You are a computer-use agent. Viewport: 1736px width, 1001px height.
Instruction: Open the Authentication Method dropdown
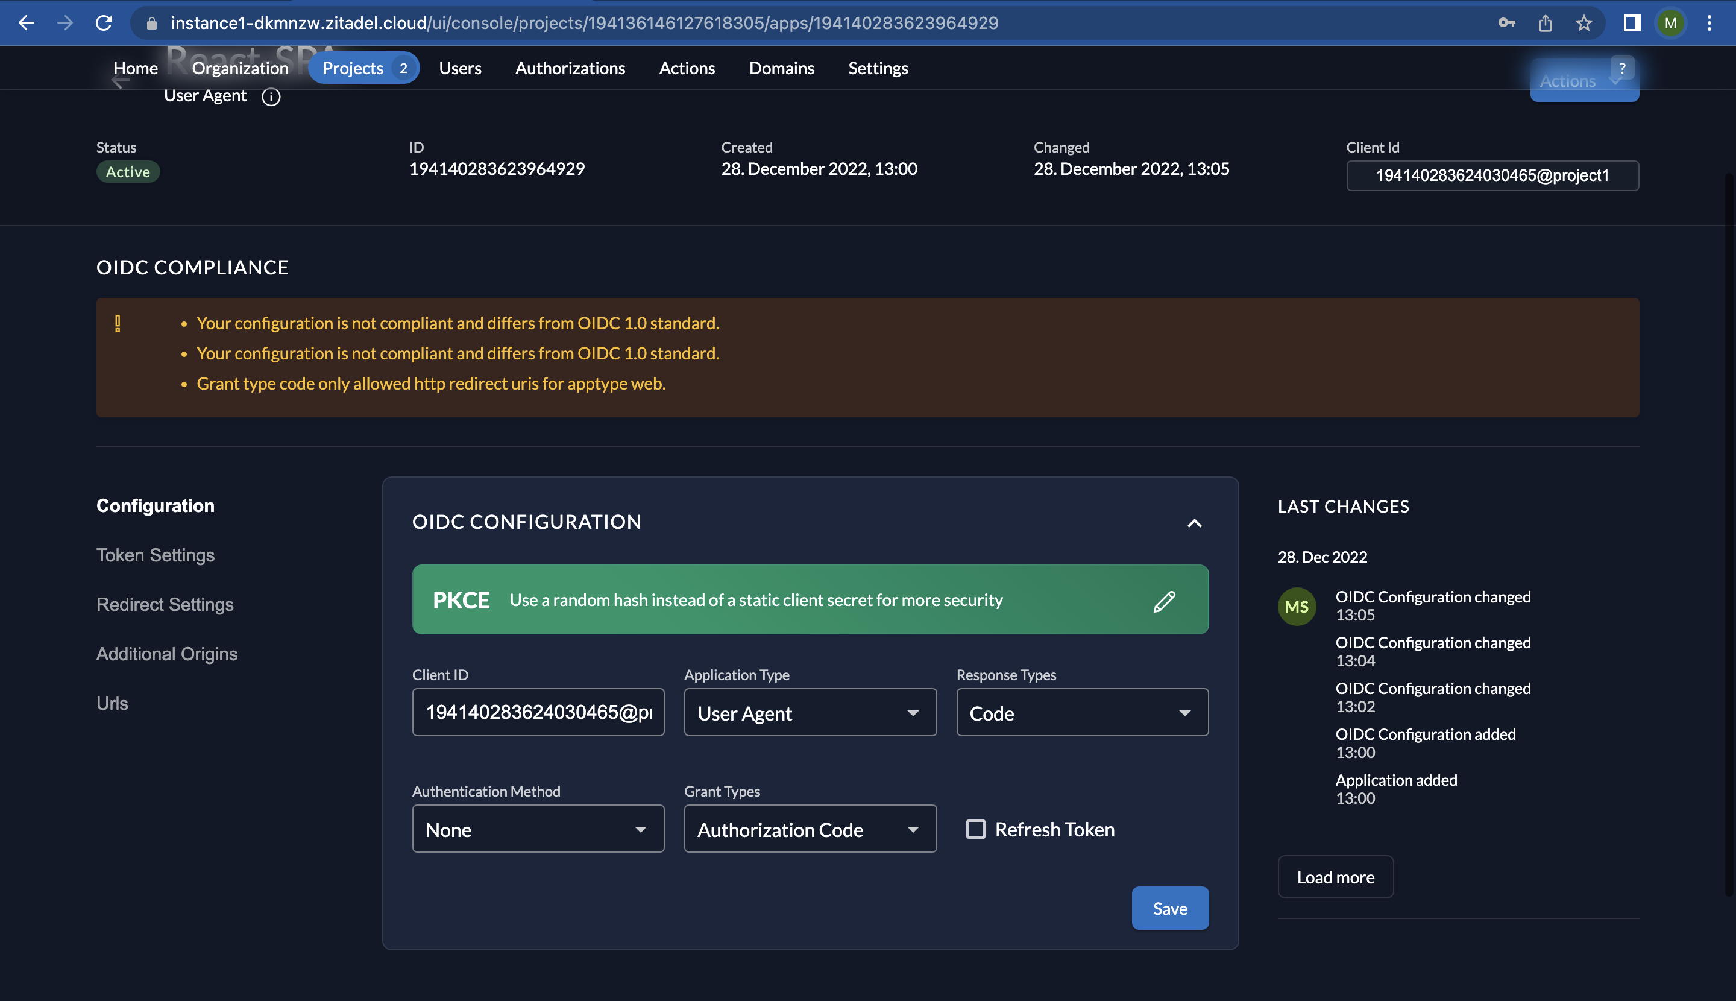[x=538, y=829]
